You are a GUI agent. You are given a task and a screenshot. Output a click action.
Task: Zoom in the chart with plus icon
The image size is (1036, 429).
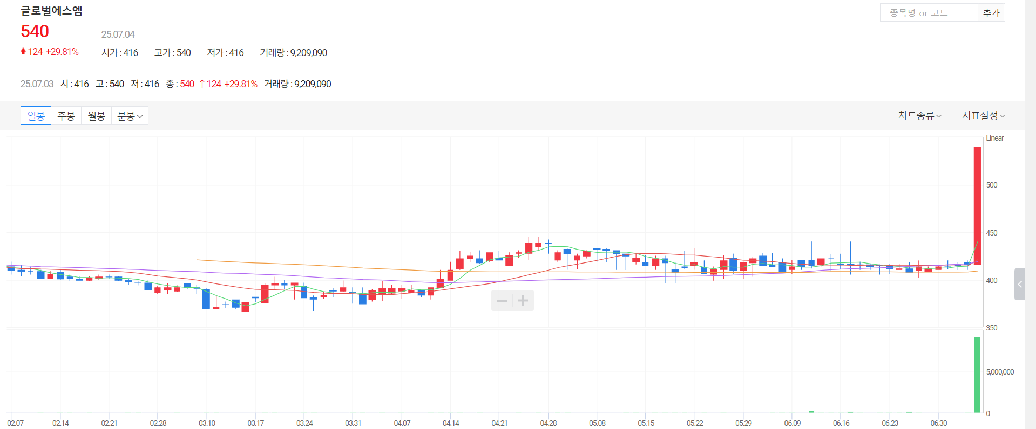(x=523, y=300)
